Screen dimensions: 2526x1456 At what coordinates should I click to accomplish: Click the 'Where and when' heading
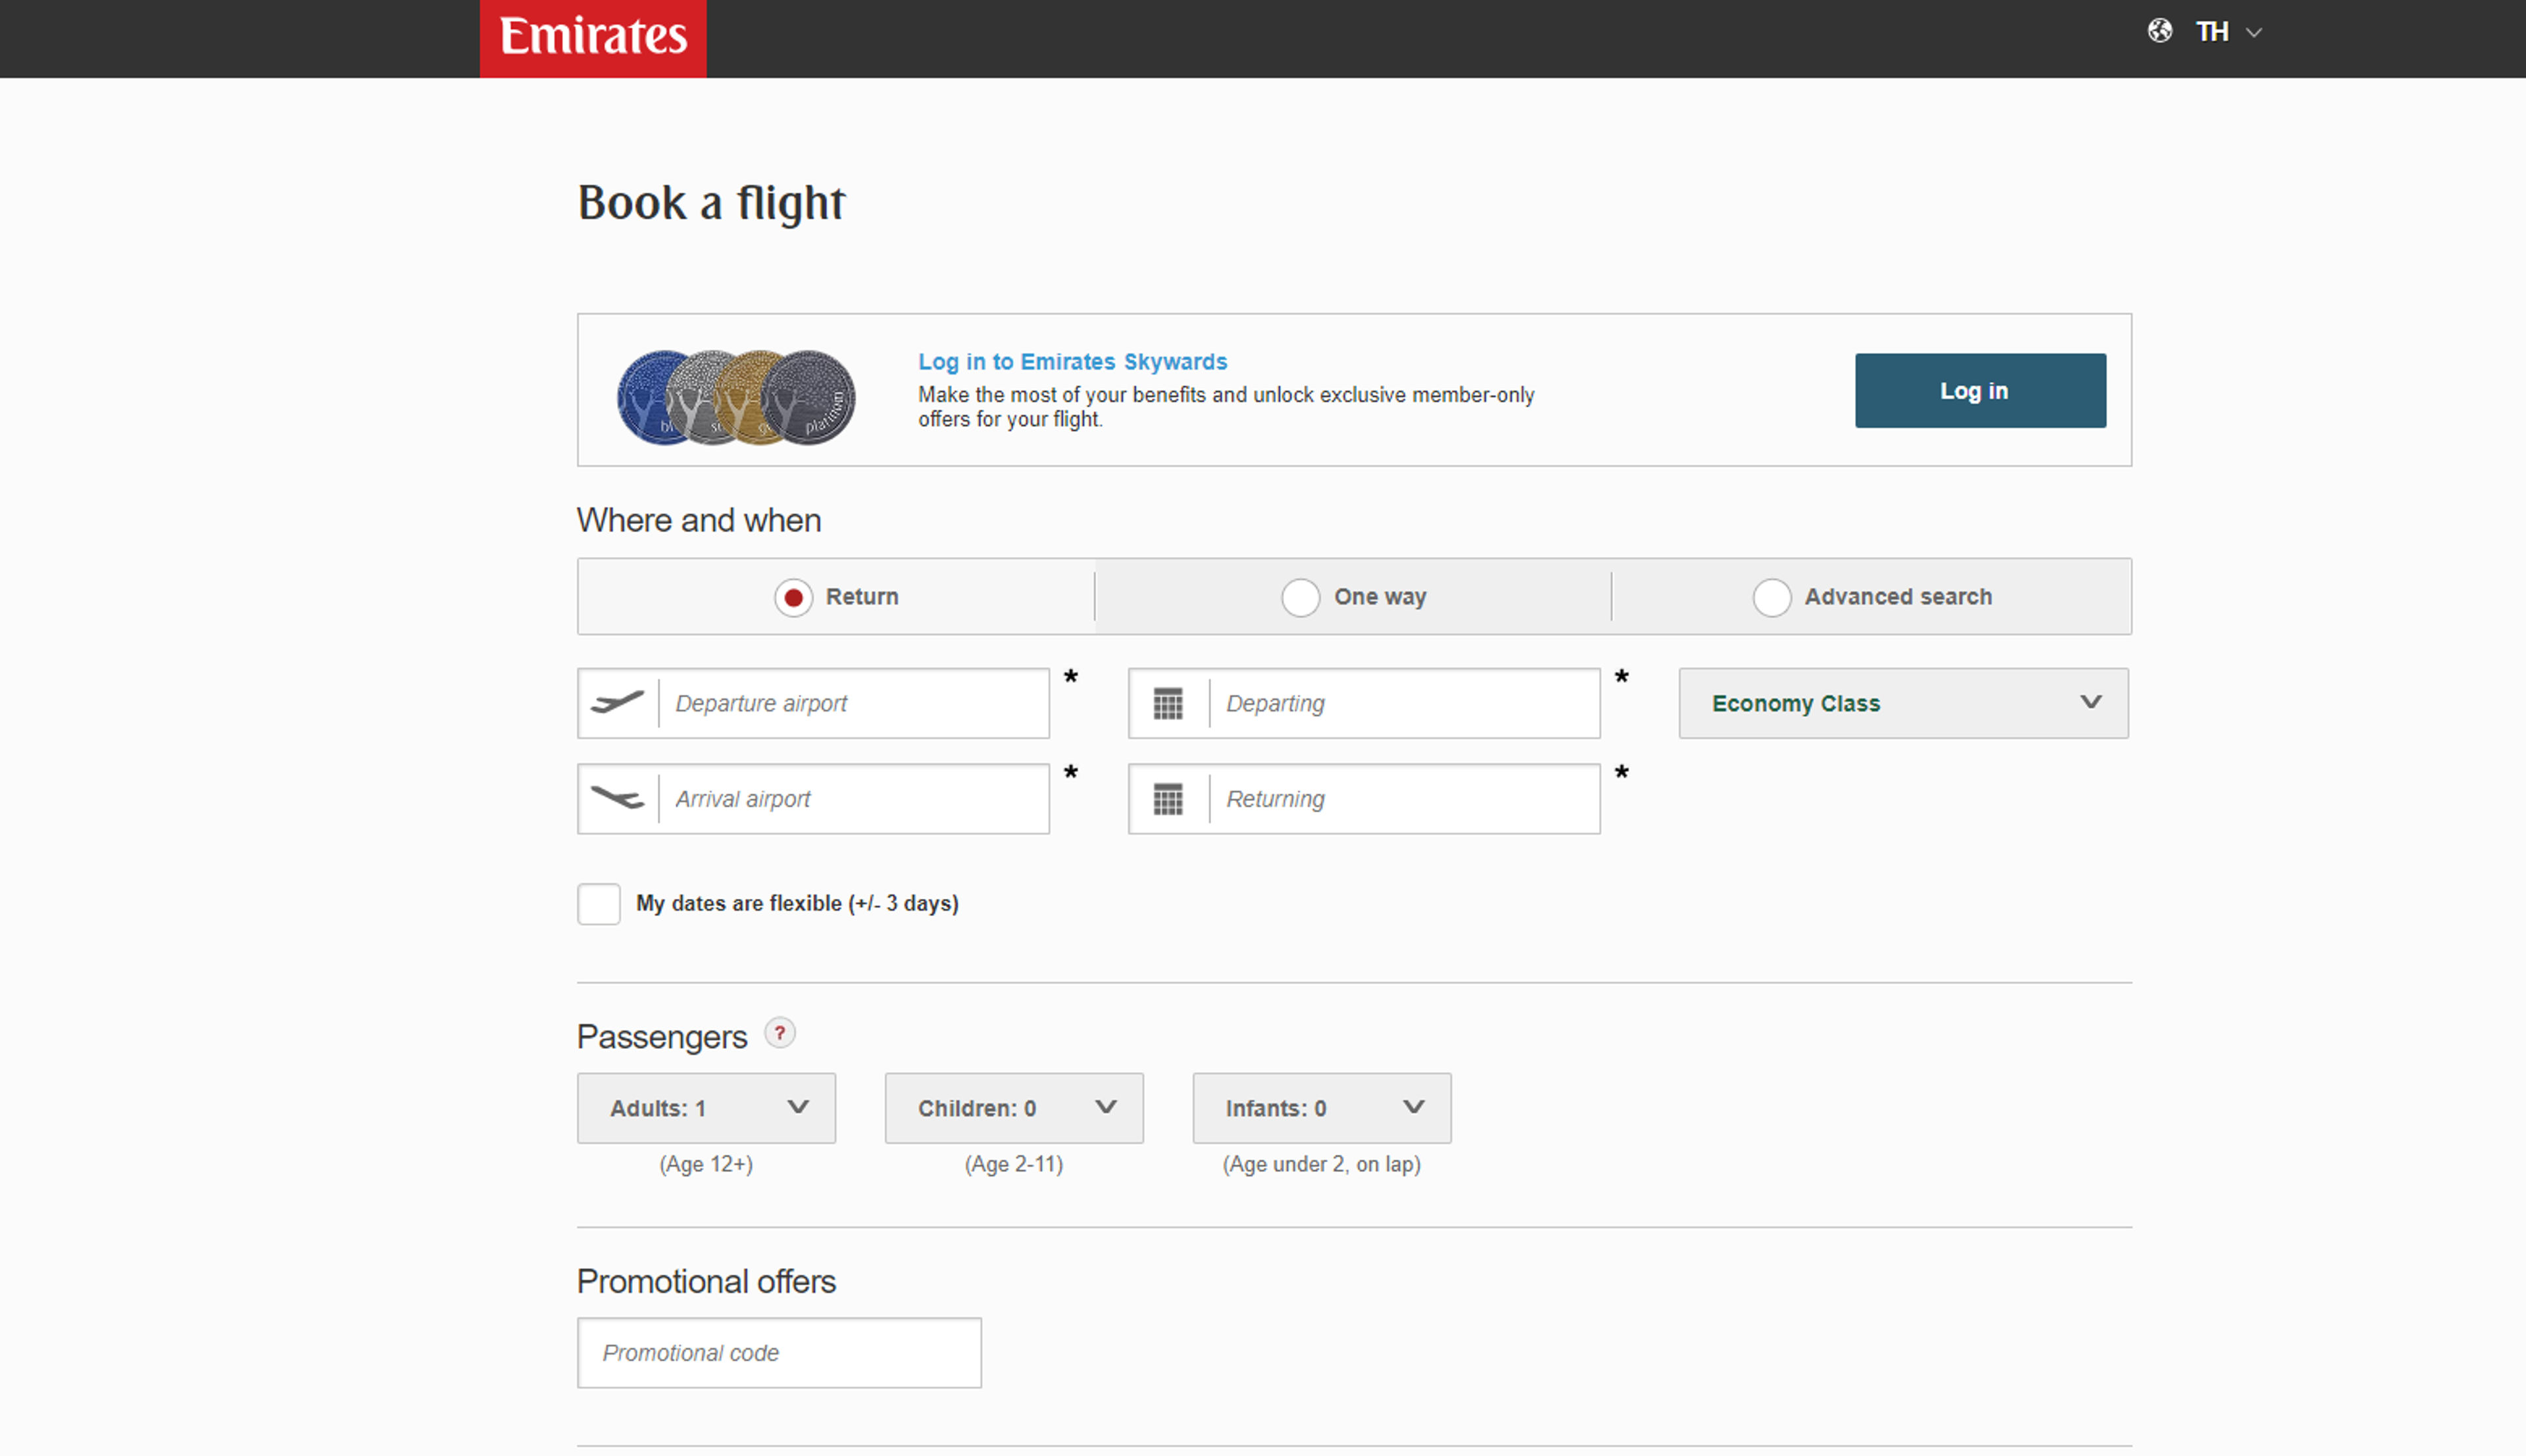coord(699,520)
